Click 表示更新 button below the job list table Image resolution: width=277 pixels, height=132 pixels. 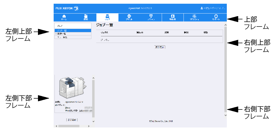(x=160, y=47)
